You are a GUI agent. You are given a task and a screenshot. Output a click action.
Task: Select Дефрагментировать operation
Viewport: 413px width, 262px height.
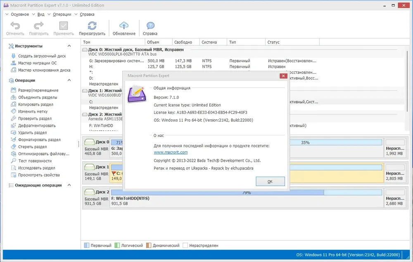tap(37, 126)
